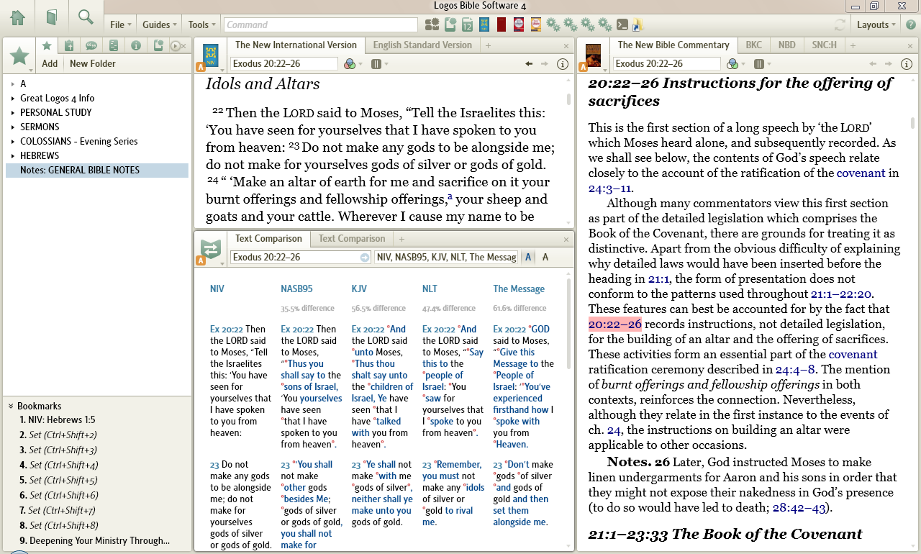Open the info tab in left panel
The width and height of the screenshot is (921, 554).
click(x=136, y=46)
